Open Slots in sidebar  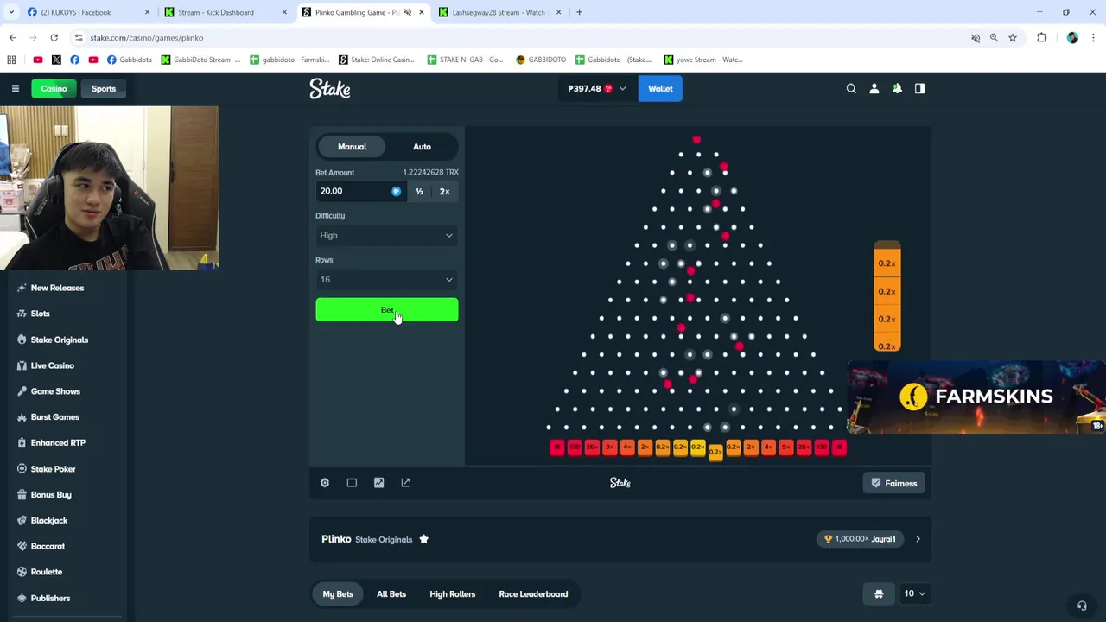(x=40, y=314)
